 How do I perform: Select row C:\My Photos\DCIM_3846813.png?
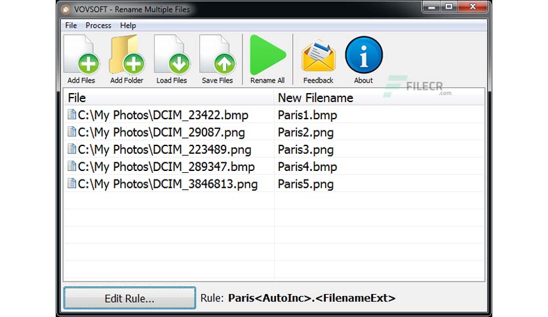[x=274, y=184]
